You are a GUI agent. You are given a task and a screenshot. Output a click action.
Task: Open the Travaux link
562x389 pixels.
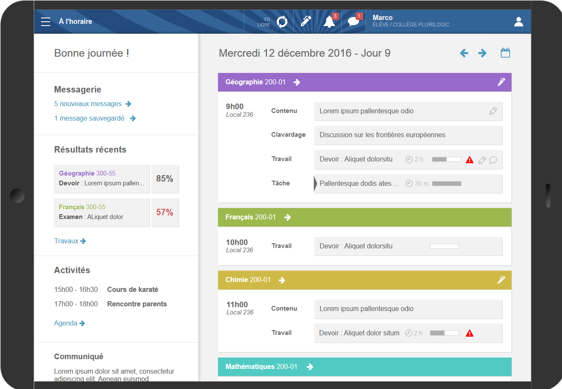click(70, 241)
